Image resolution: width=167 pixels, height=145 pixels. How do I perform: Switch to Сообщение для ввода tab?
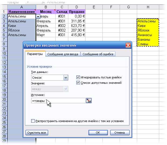click(63, 54)
